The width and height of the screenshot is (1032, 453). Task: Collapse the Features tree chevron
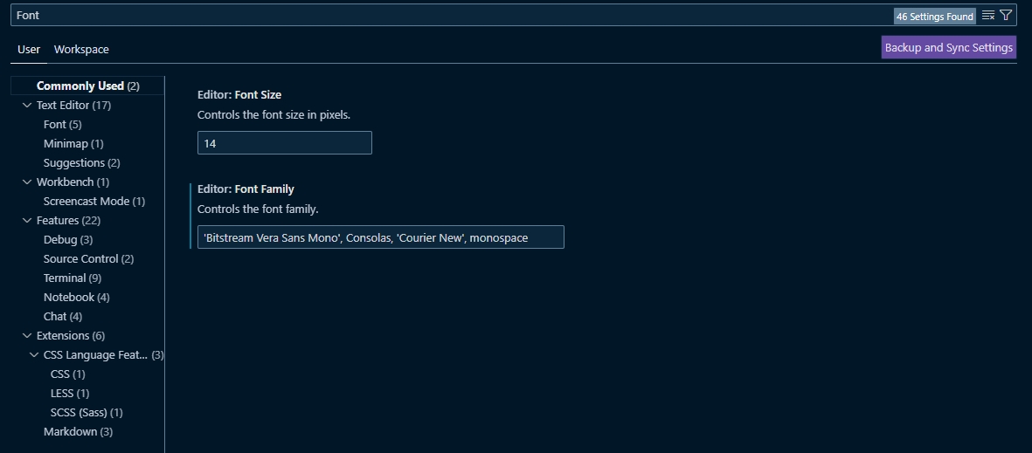(x=27, y=220)
